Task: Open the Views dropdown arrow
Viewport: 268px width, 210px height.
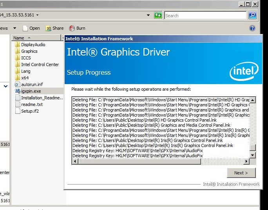Action: click(x=14, y=28)
